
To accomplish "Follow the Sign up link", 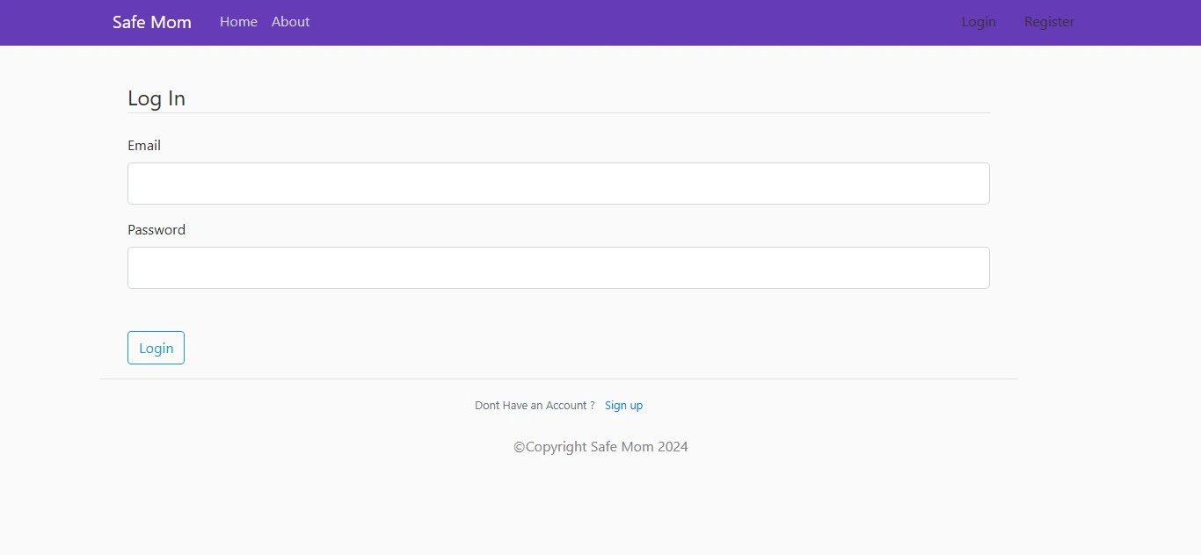I will coord(623,406).
